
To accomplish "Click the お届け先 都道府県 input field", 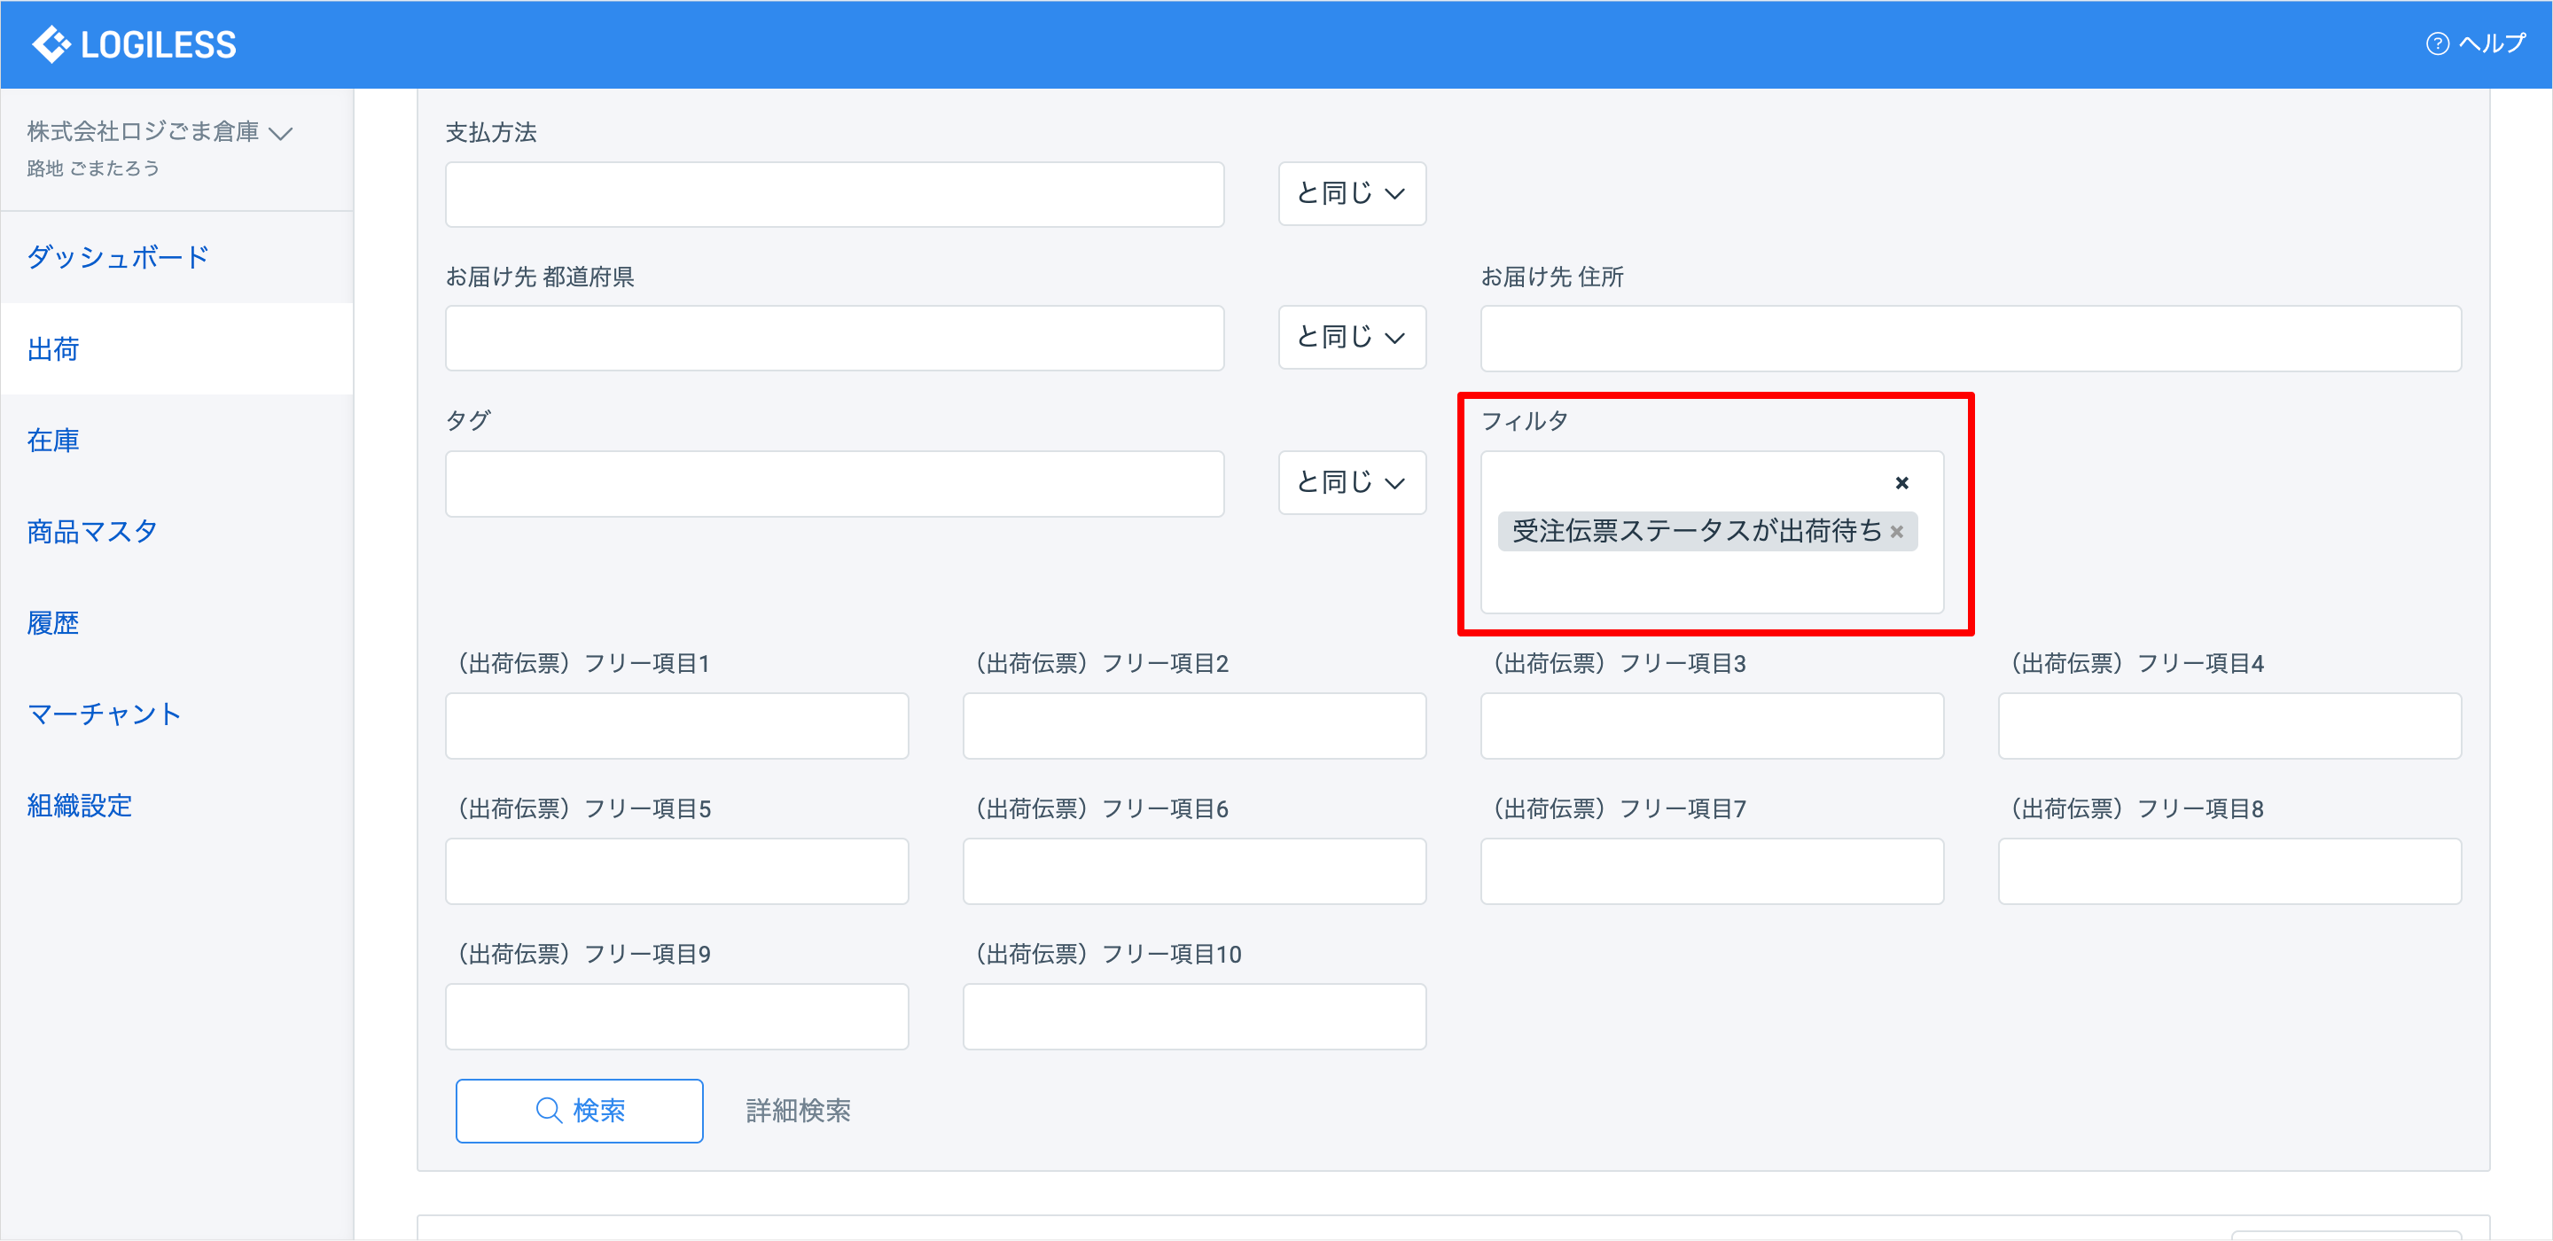I will (x=834, y=338).
